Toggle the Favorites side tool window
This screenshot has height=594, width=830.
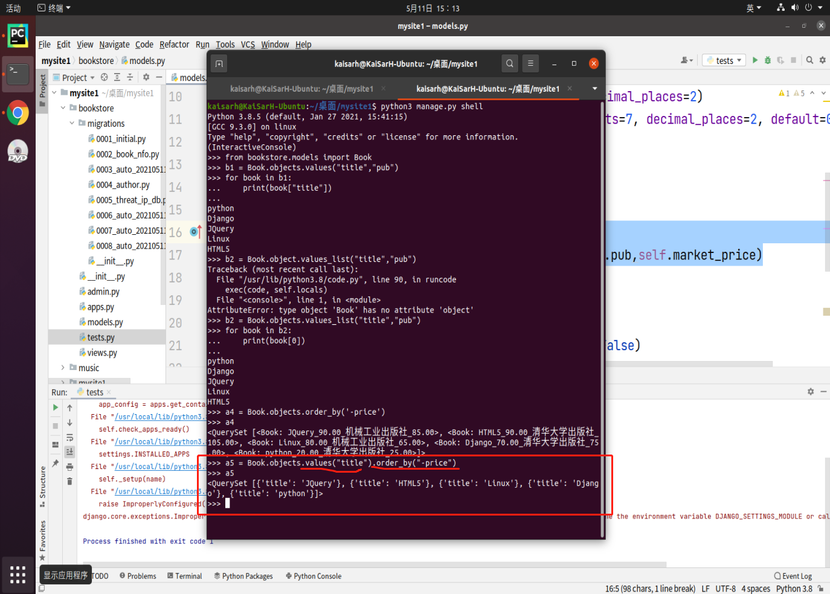click(42, 540)
